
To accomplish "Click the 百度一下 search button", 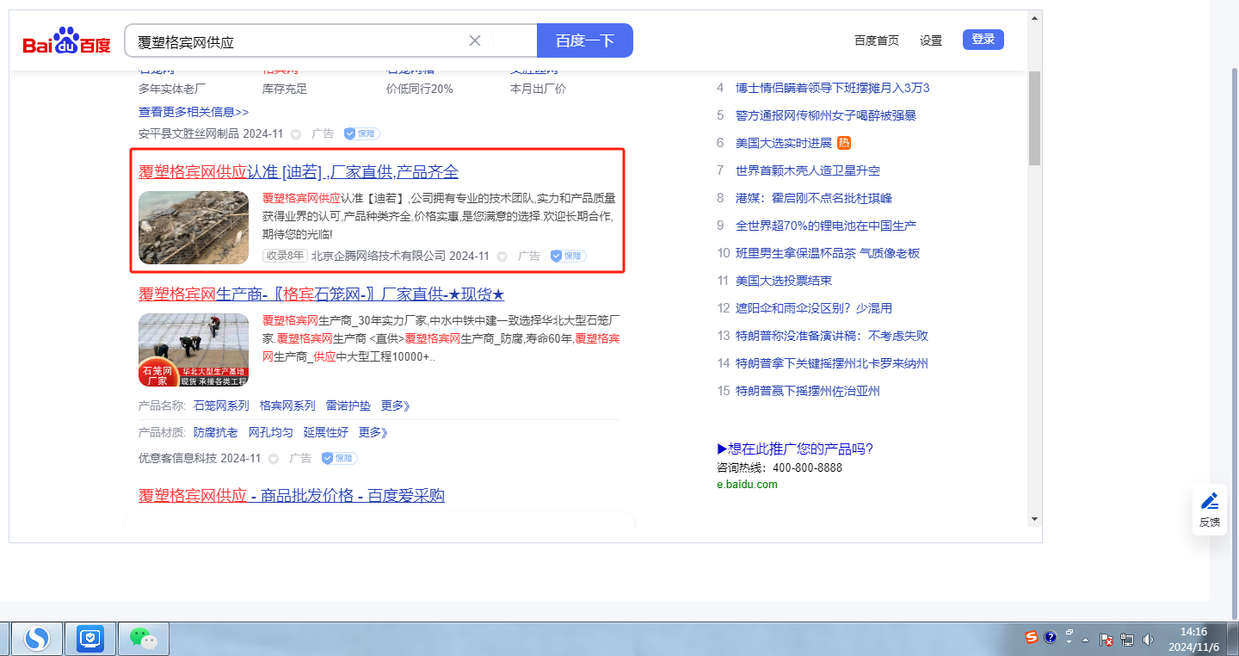I will tap(584, 40).
